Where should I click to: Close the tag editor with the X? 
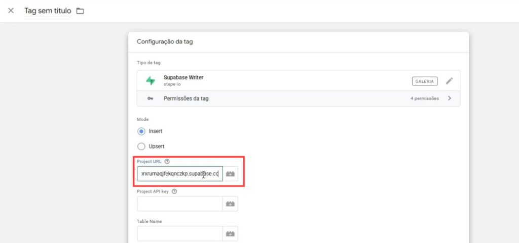(x=11, y=11)
